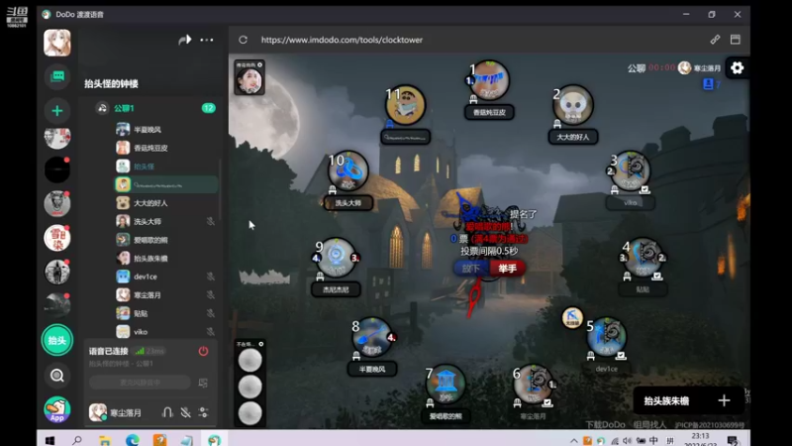Click the 中 input method indicator
The image size is (792, 446).
tap(653, 440)
